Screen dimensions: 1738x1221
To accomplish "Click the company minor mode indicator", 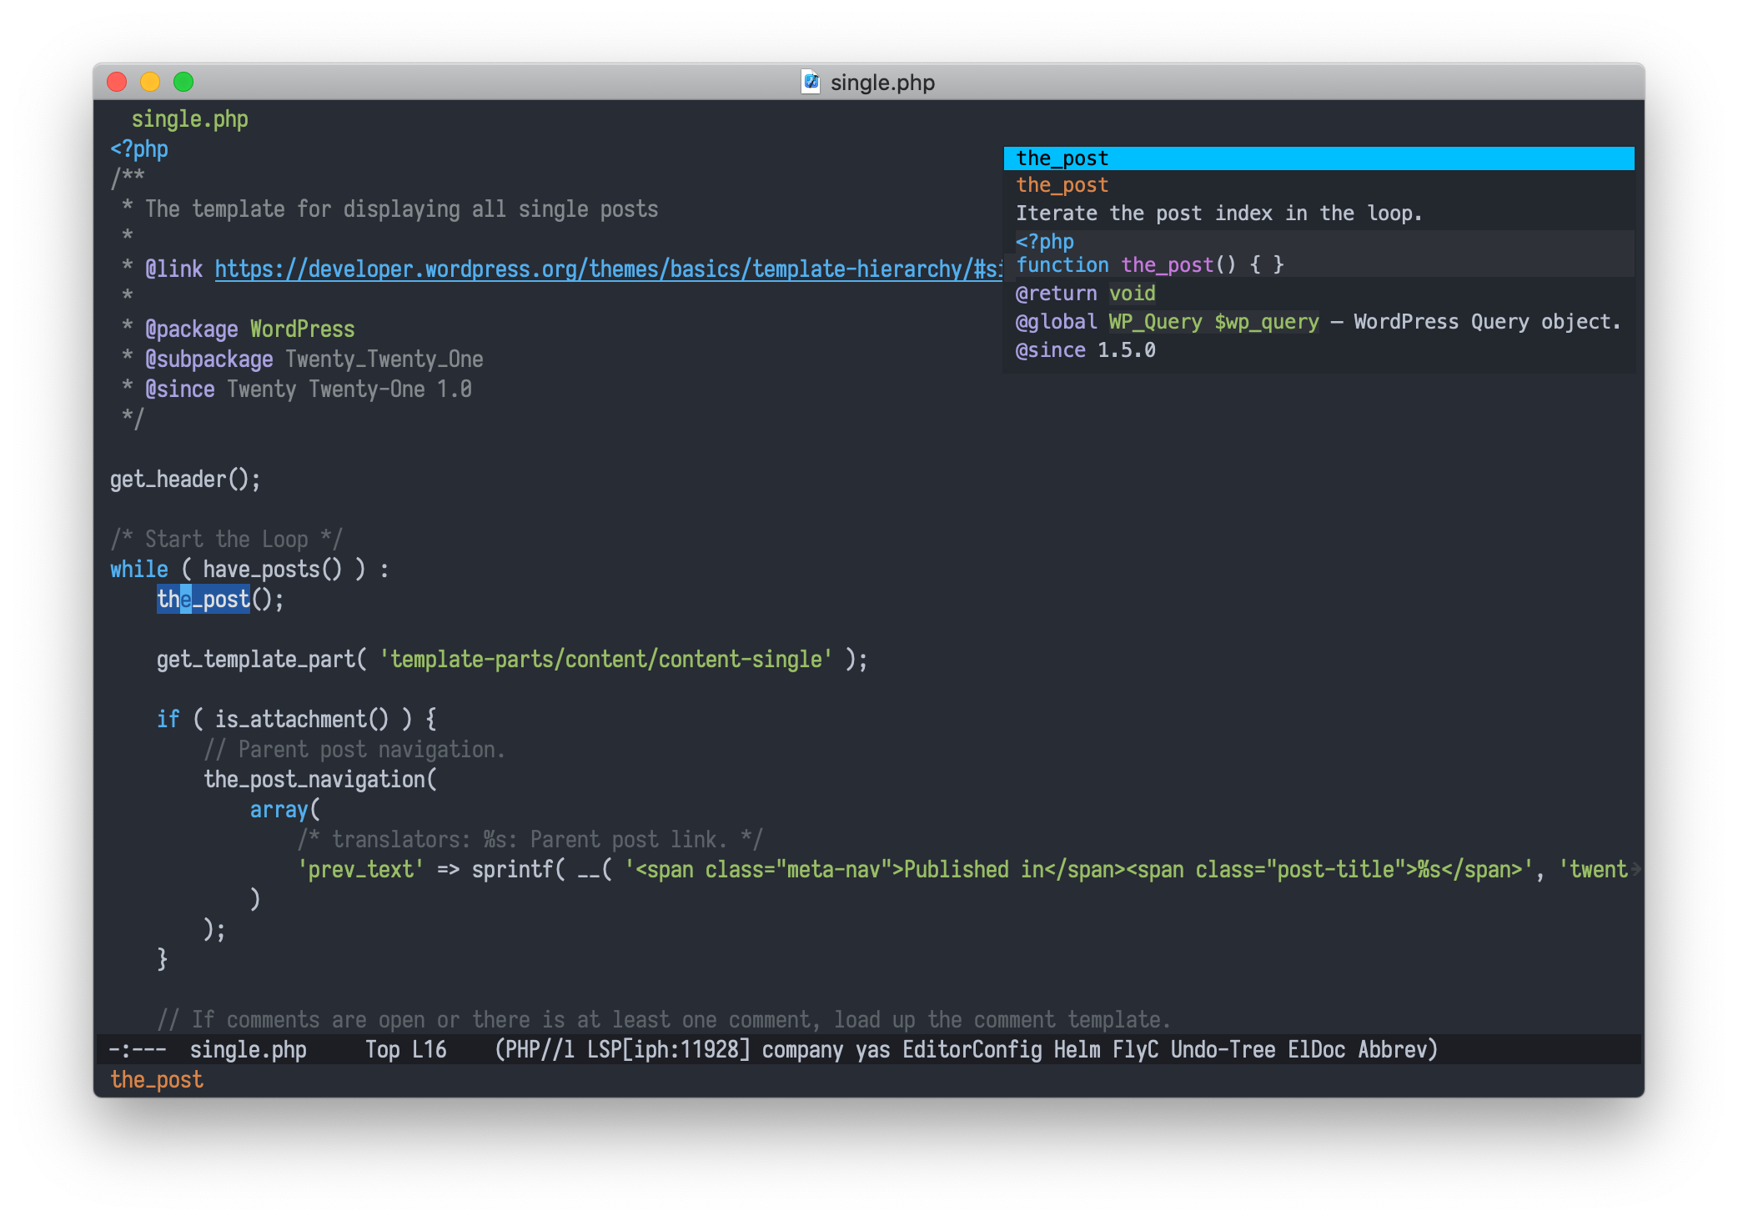I will (x=802, y=1049).
